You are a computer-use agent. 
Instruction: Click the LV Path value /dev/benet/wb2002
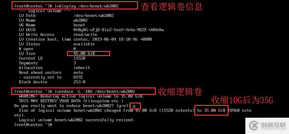tap(93, 15)
